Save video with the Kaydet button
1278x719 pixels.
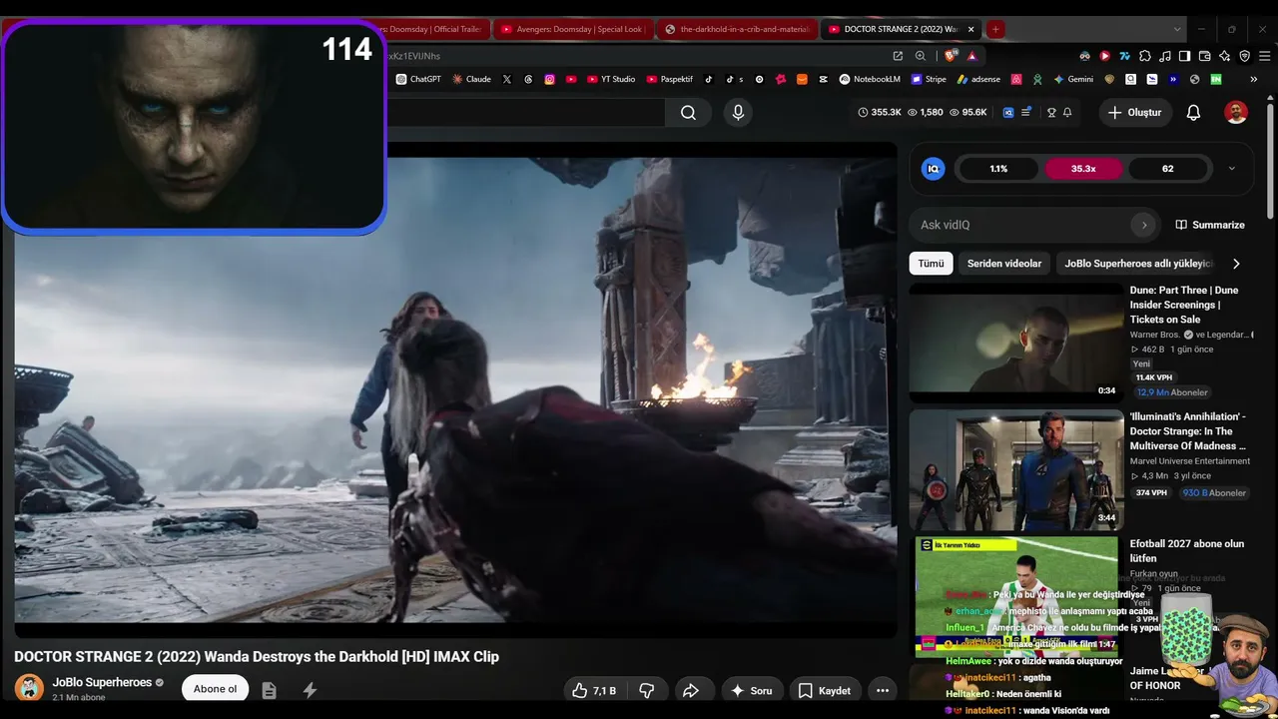point(825,690)
